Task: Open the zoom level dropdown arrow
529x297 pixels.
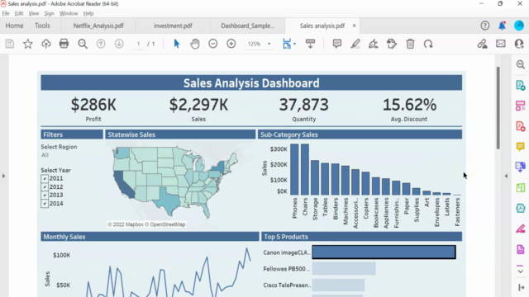Action: pos(269,44)
